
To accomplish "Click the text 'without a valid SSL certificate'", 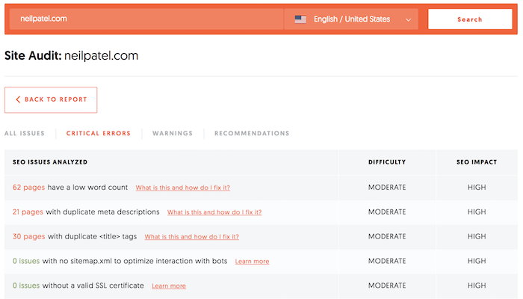I will point(93,286).
